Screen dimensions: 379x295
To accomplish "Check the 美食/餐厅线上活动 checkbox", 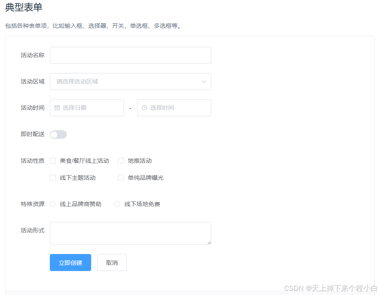I will [x=53, y=161].
